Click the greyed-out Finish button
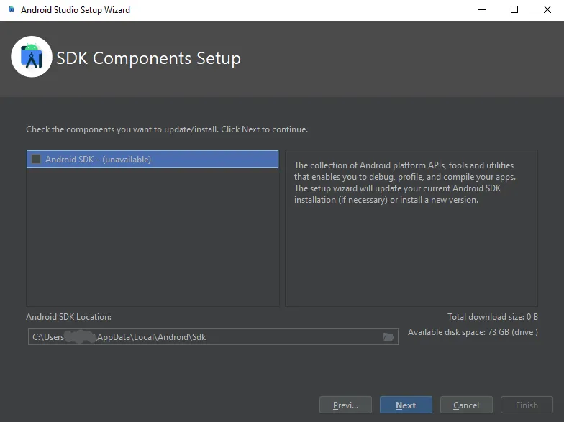The width and height of the screenshot is (564, 422). click(x=527, y=405)
